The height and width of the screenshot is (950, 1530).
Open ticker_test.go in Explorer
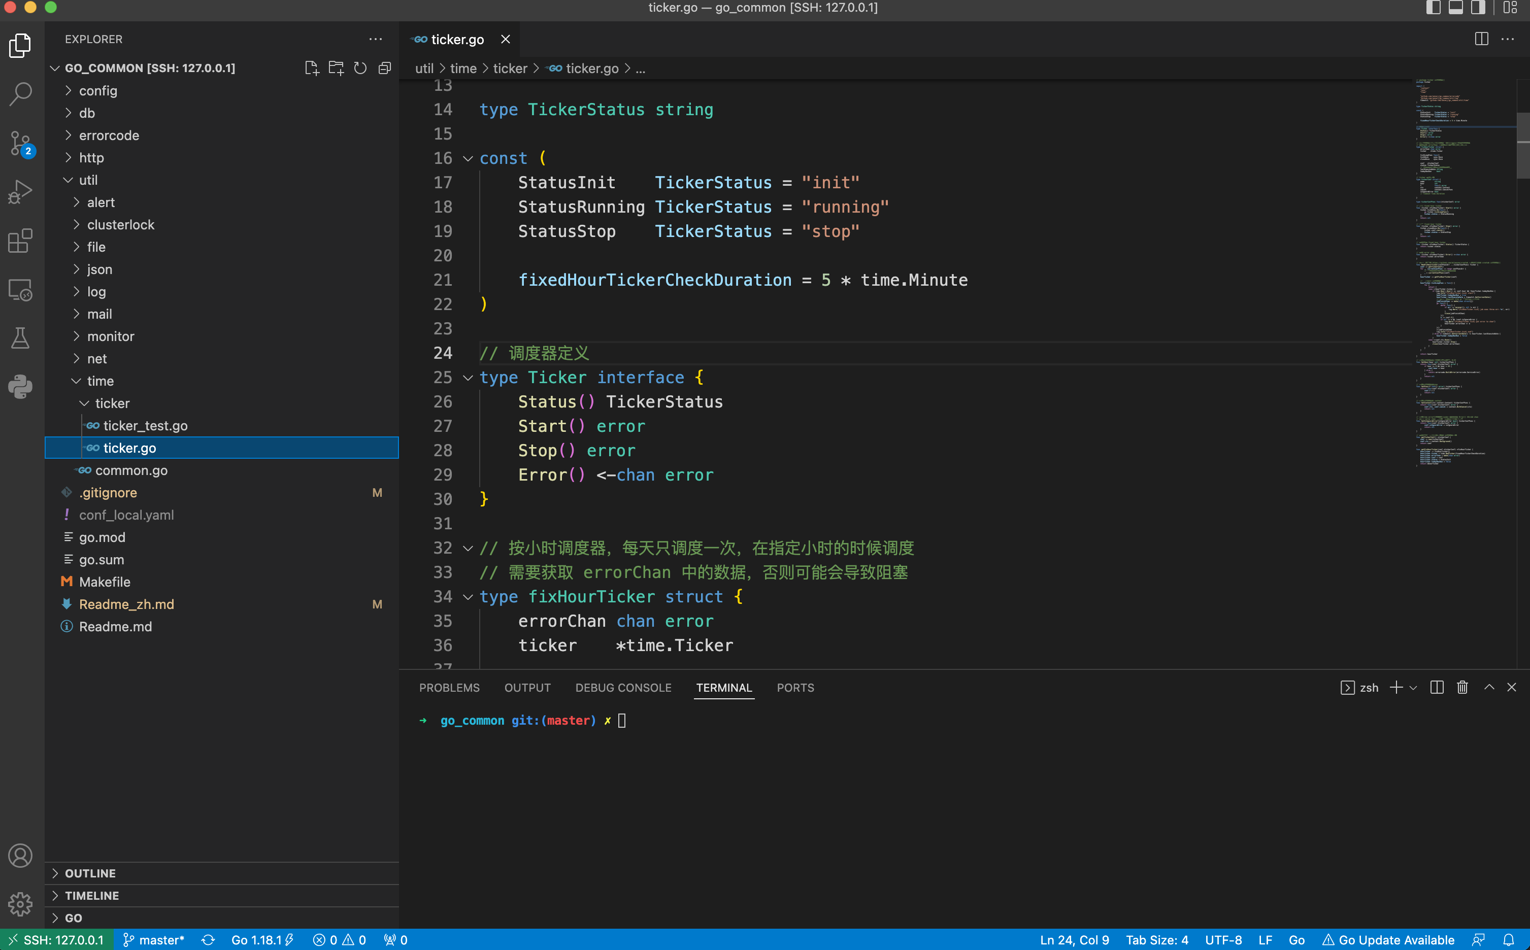coord(222,425)
